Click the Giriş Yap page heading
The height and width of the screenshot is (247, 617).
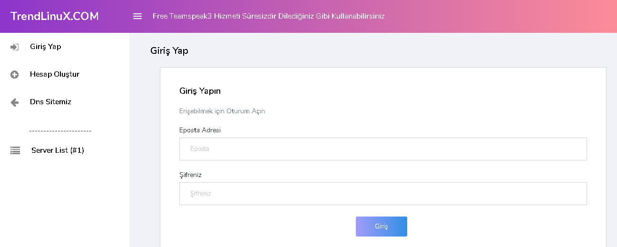(x=169, y=51)
